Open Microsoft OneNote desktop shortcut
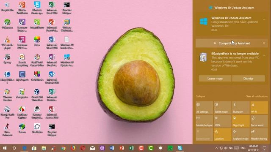271x152 pixels. tap(52, 60)
